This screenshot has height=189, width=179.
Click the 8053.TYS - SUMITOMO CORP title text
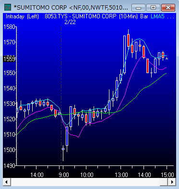coord(81,16)
